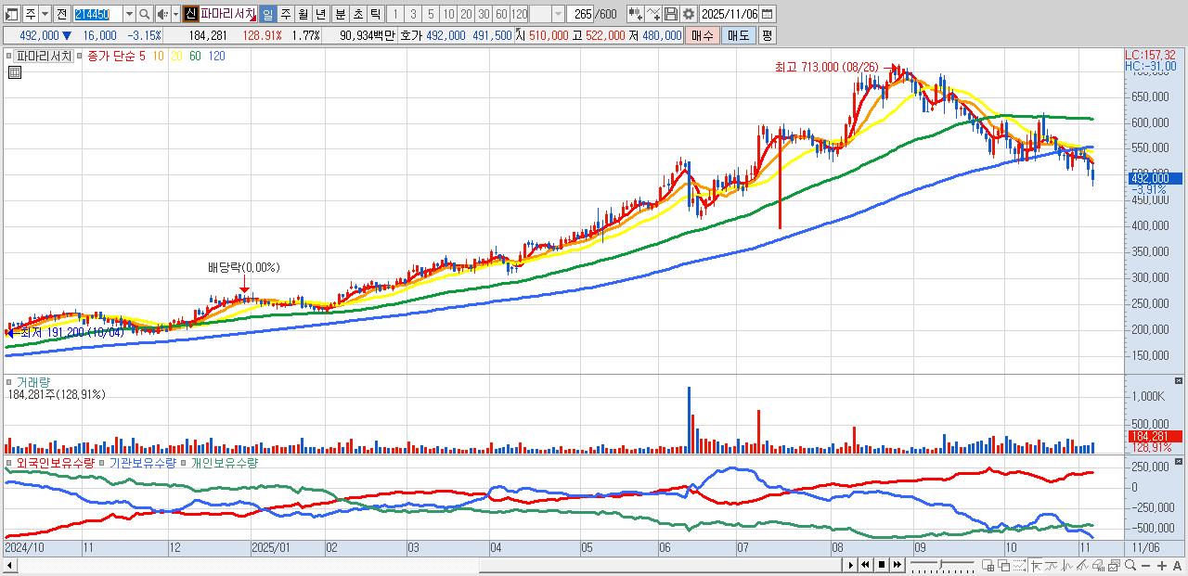Select the '60' interval button
1188x576 pixels.
501,14
